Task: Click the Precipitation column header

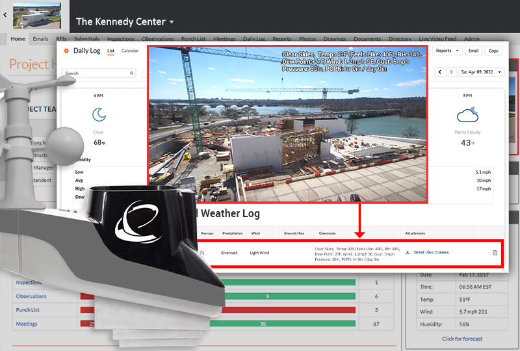Action: (233, 233)
